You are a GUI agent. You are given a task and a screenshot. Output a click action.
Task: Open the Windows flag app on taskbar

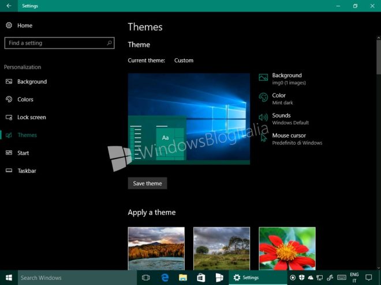tap(219, 278)
